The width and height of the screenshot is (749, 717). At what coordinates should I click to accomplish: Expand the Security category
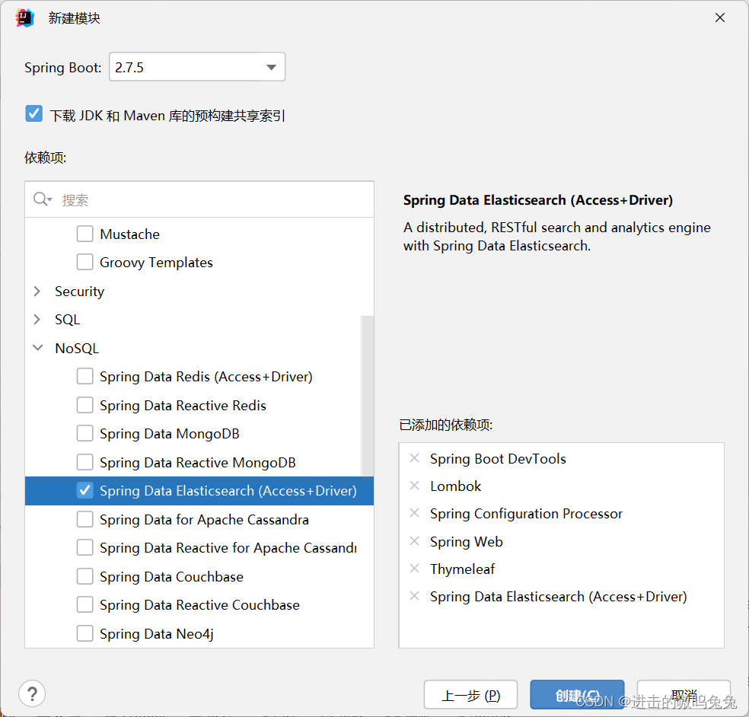pyautogui.click(x=37, y=291)
